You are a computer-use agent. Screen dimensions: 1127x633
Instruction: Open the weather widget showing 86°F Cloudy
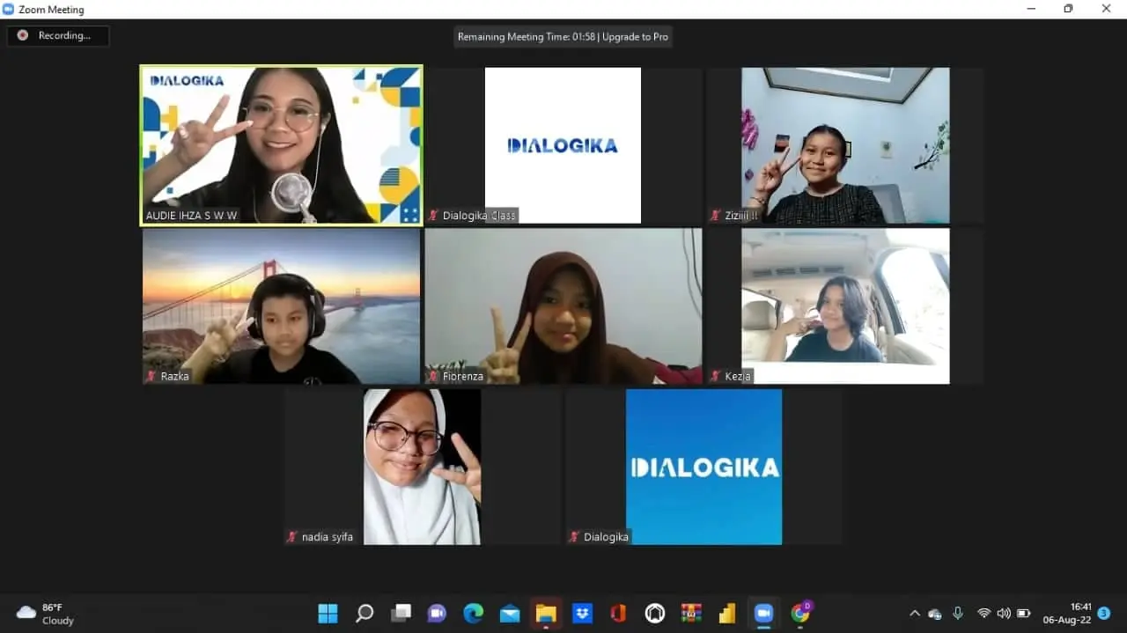[x=46, y=614]
